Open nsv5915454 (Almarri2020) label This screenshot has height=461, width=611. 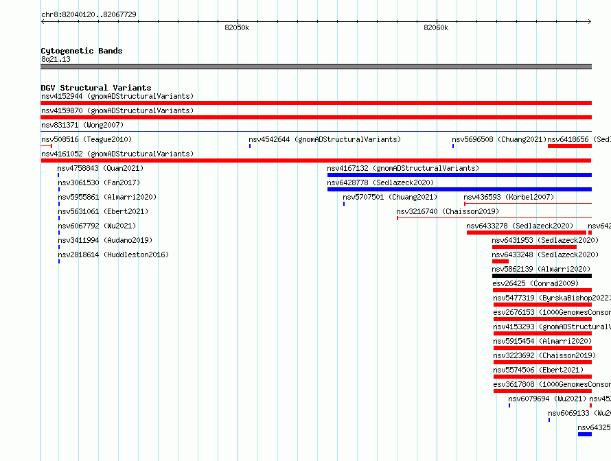542,341
